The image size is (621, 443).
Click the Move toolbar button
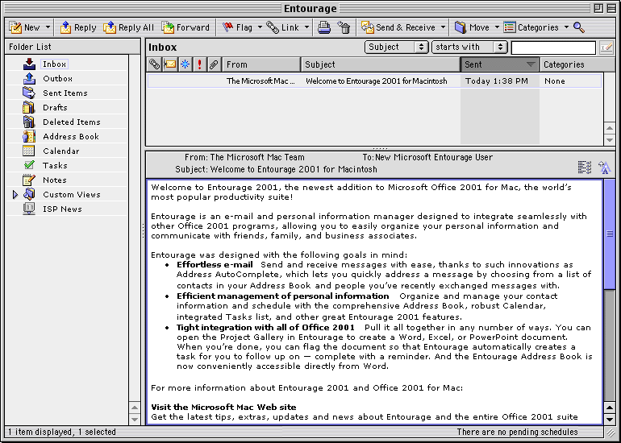click(x=472, y=27)
